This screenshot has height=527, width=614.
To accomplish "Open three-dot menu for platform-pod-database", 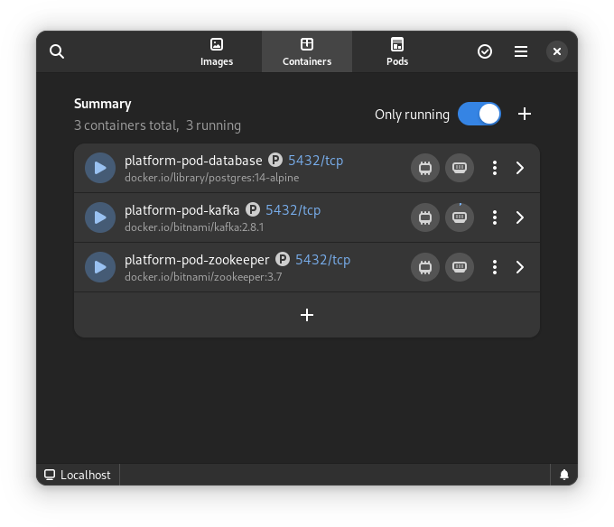I will tap(494, 168).
